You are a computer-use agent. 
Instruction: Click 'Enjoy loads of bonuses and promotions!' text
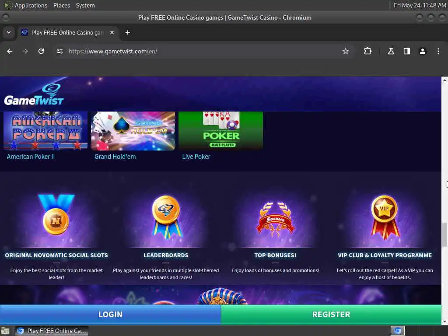tap(276, 270)
